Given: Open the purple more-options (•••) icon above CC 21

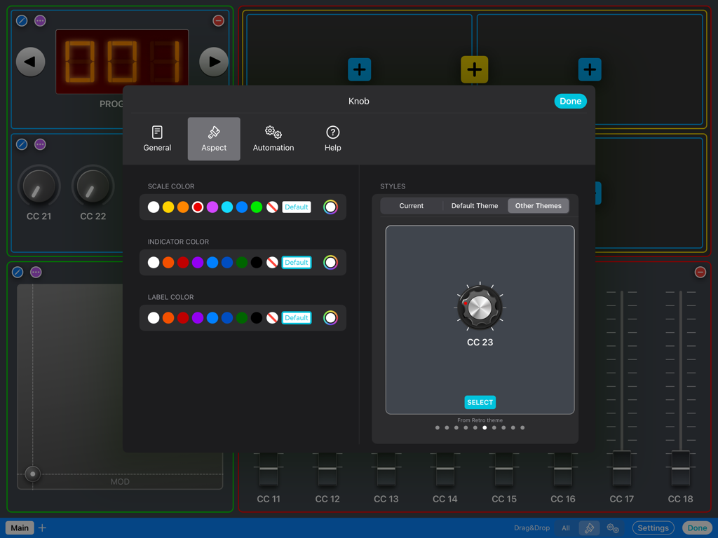Looking at the screenshot, I should [x=40, y=144].
